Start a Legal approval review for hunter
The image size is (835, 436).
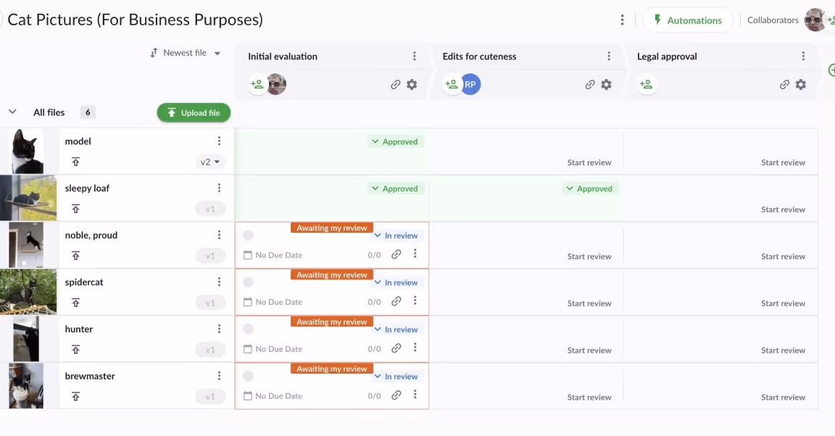[784, 350]
